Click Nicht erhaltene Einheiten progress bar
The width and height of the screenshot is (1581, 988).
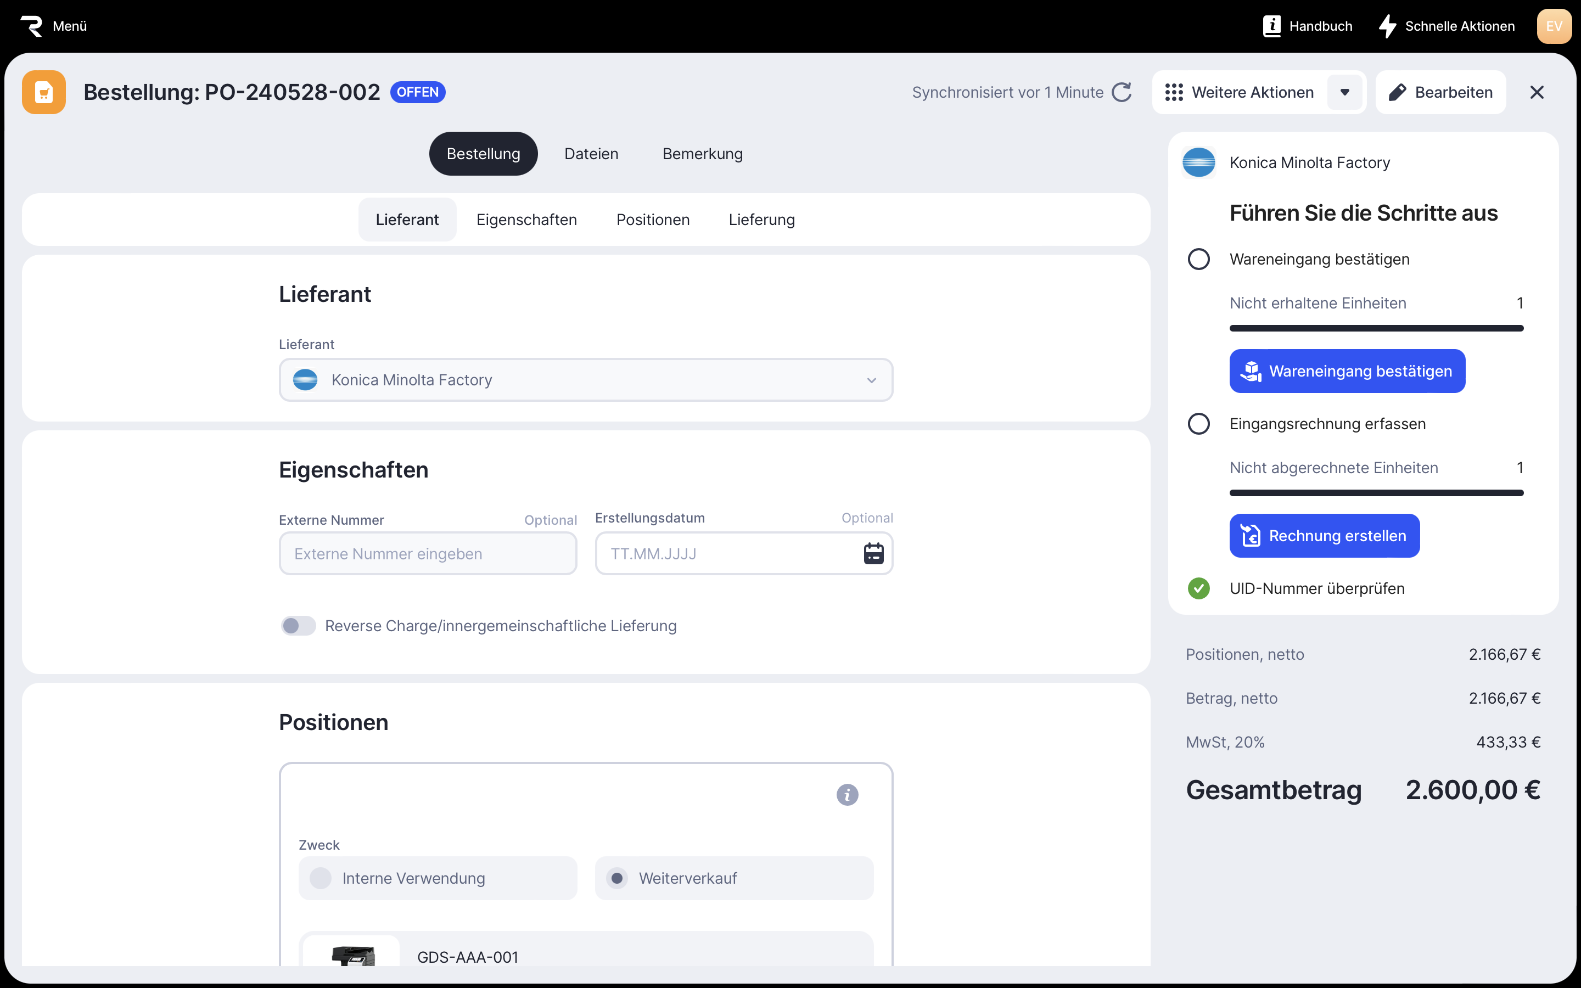(x=1376, y=328)
